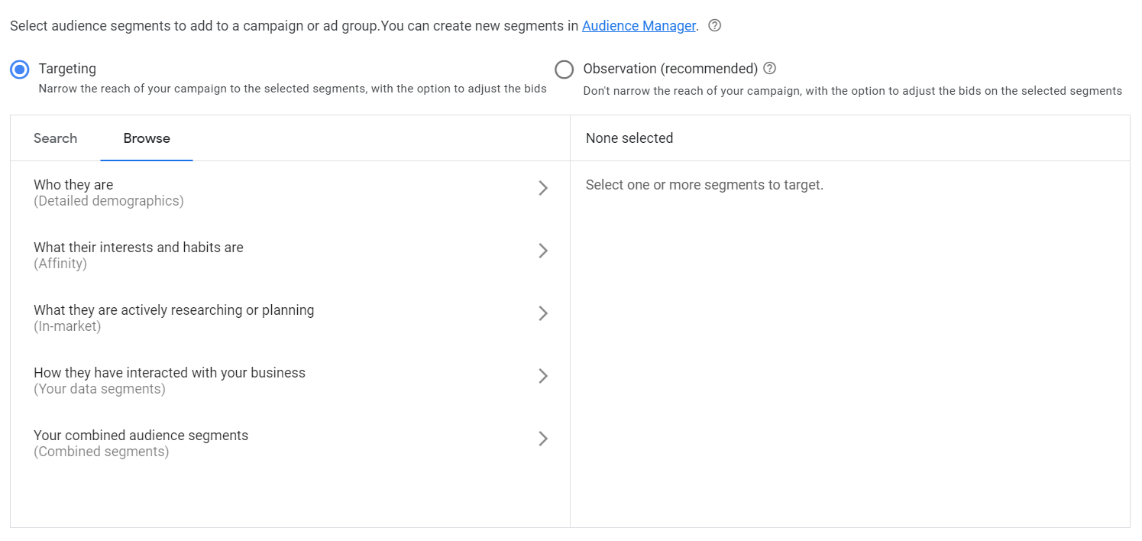Click the help icon beside Audience Manager

coord(714,25)
